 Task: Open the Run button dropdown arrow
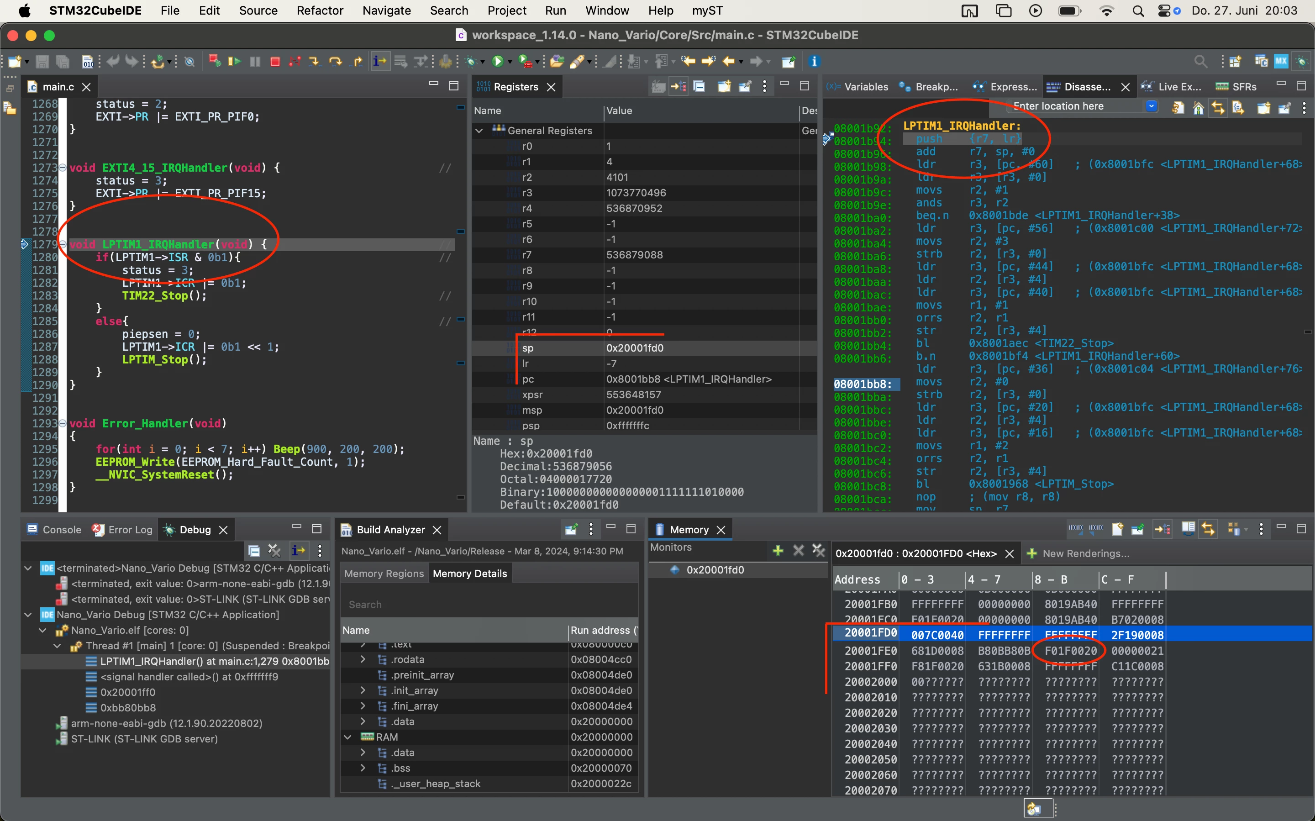510,62
